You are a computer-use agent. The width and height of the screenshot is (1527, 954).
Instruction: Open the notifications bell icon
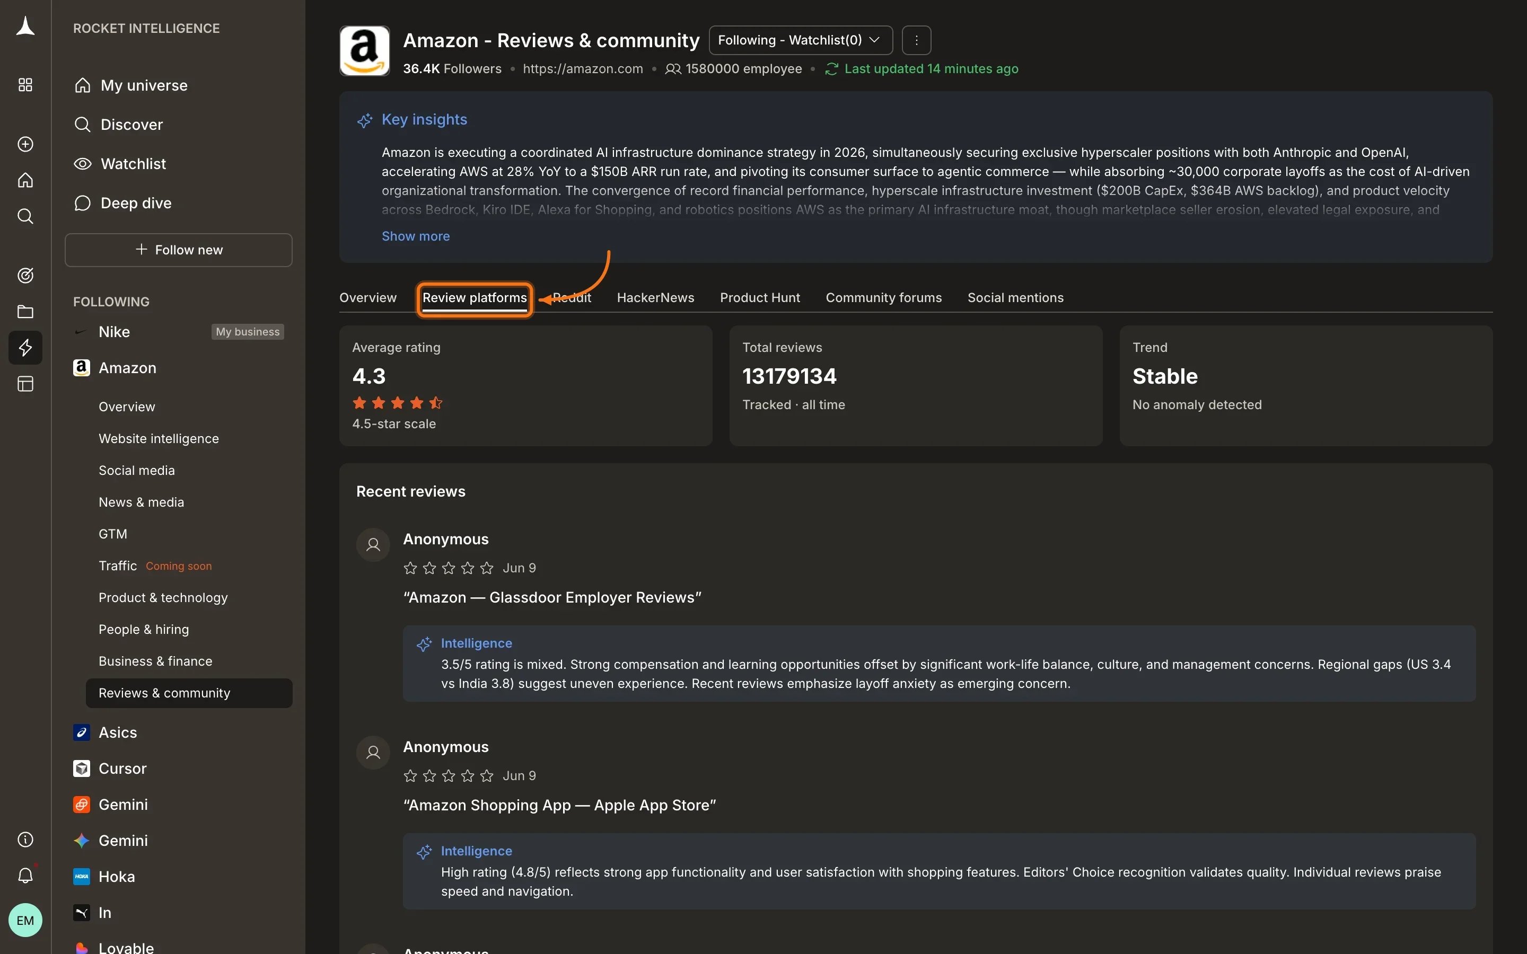(25, 875)
